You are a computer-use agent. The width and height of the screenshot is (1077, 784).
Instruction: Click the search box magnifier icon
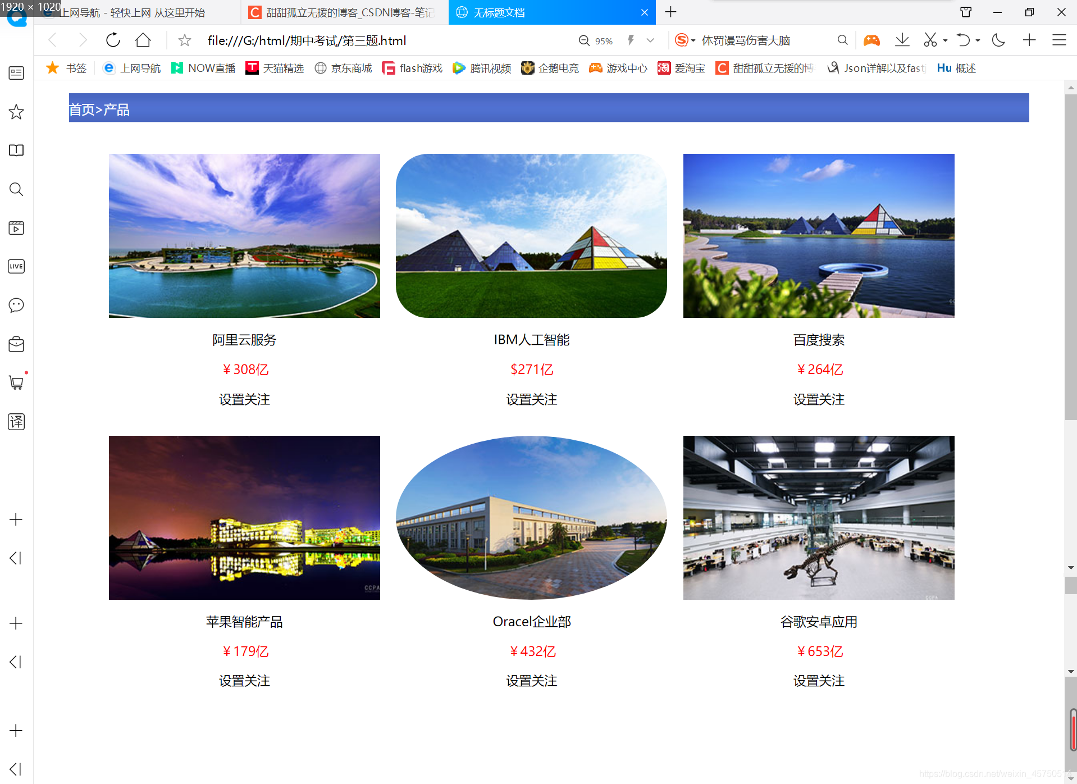[x=842, y=40]
